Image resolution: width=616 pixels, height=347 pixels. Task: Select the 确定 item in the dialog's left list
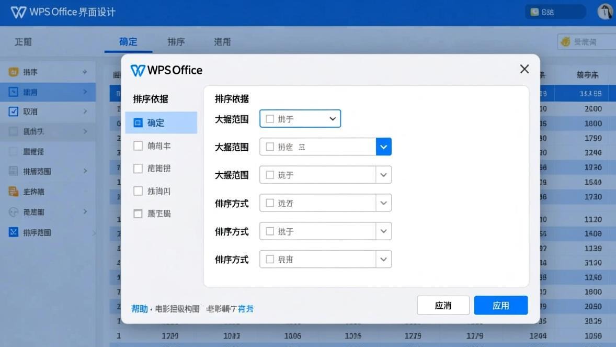161,123
